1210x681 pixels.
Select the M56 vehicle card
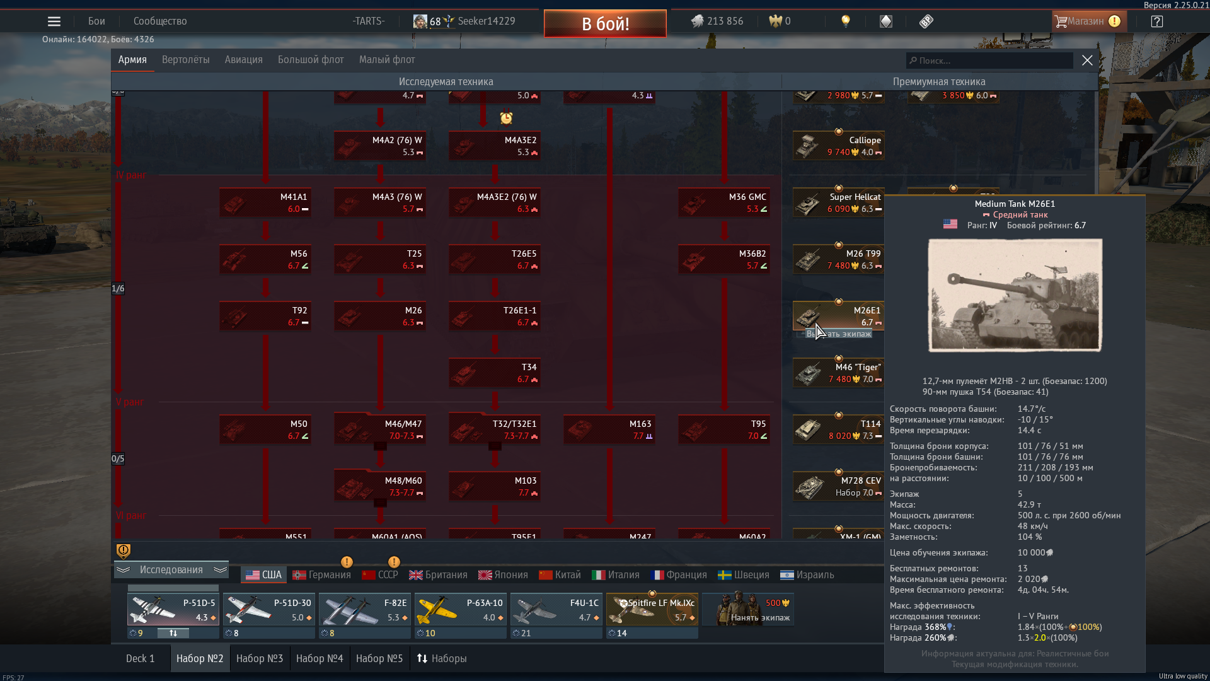point(265,259)
